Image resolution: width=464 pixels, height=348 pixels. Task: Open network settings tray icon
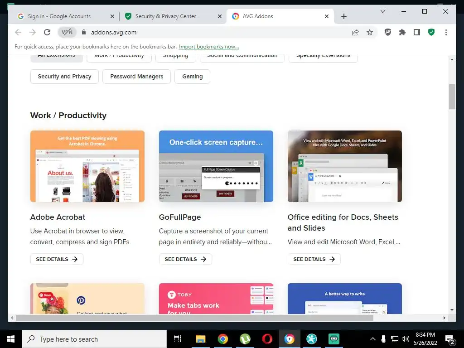[x=395, y=339]
